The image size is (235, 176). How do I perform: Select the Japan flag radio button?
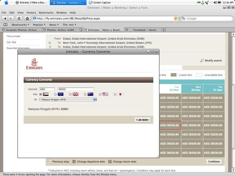point(115,94)
